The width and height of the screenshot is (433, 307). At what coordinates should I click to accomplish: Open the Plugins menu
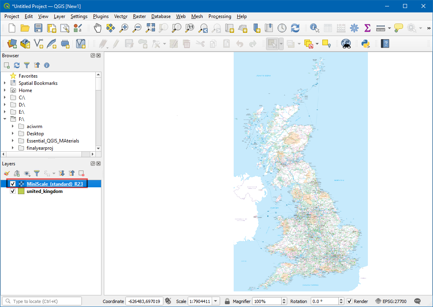[101, 16]
